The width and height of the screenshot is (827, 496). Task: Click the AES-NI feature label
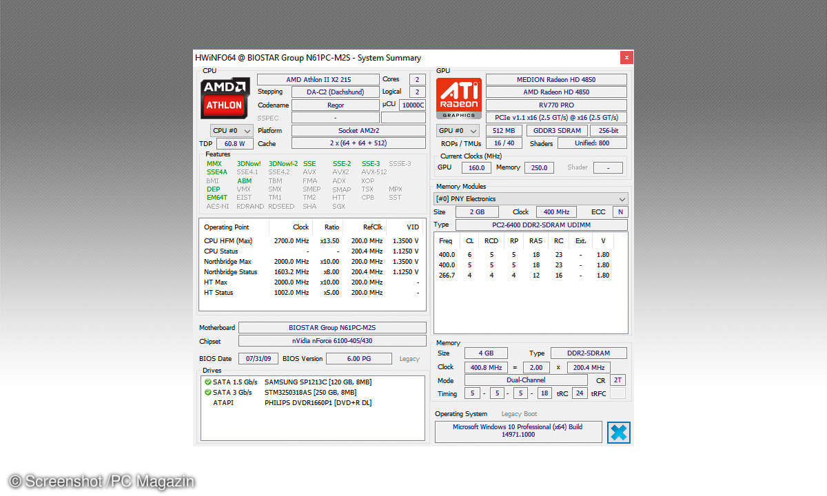click(218, 206)
